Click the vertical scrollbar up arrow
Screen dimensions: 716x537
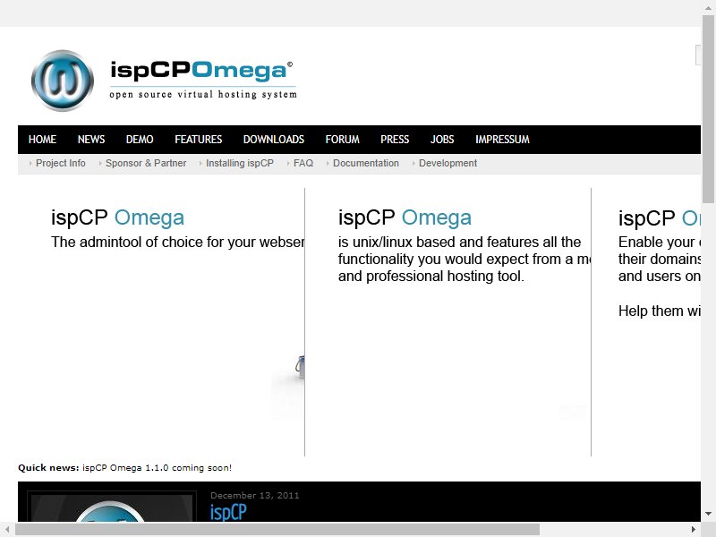click(x=708, y=7)
